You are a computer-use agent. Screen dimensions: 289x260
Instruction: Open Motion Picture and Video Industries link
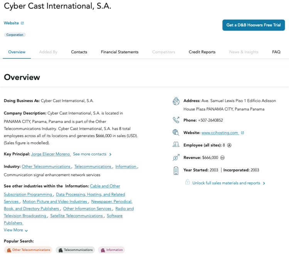(x=55, y=202)
